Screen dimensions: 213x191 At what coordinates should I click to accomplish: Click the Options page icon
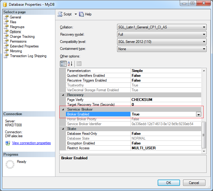coord(6,32)
